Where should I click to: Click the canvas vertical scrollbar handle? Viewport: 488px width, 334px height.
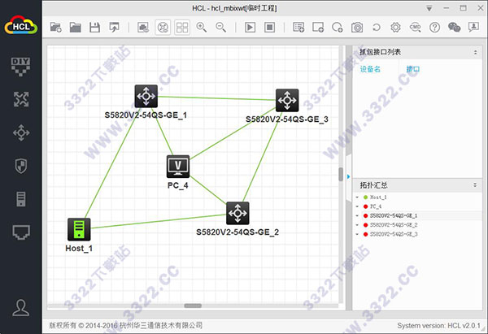[x=341, y=174]
